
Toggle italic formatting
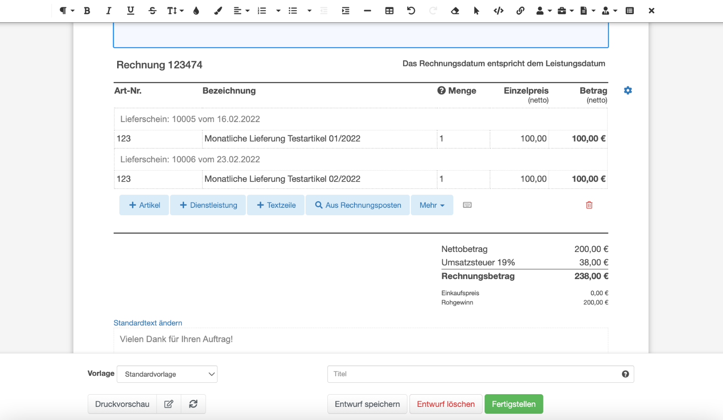(x=108, y=10)
